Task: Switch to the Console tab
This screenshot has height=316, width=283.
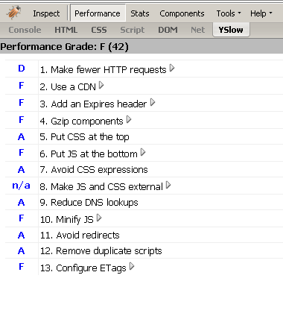Action: click(25, 30)
